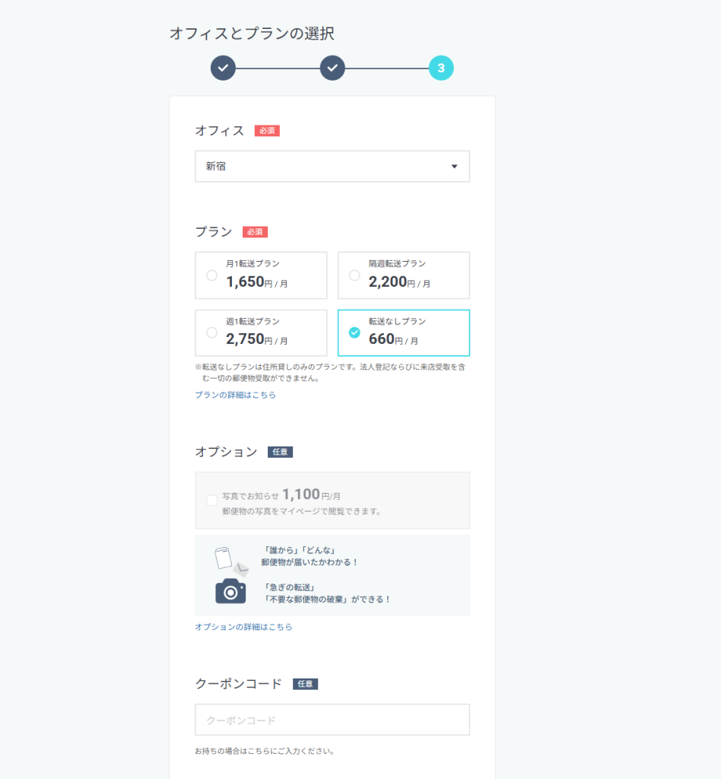The height and width of the screenshot is (779, 721).
Task: Click the checkmark icon on 転送なしプラン
Action: (354, 332)
